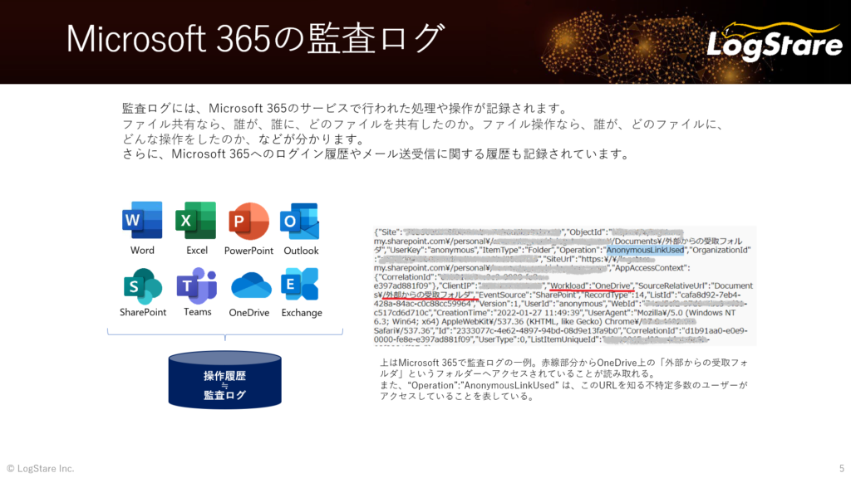Viewport: 851px width, 478px height.
Task: Select the PowerPoint app icon
Action: coord(248,221)
